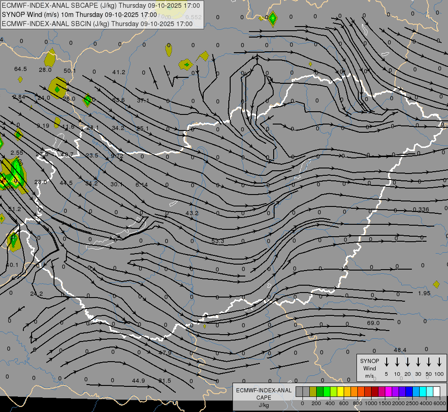Click the 2500 tick label in legend

412,403
